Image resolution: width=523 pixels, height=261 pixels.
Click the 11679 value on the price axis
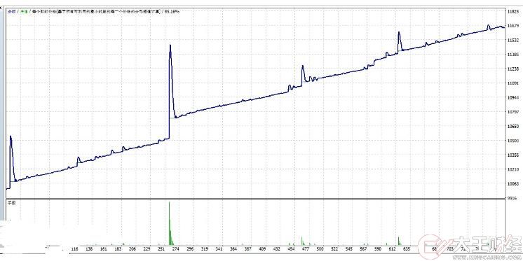(514, 26)
